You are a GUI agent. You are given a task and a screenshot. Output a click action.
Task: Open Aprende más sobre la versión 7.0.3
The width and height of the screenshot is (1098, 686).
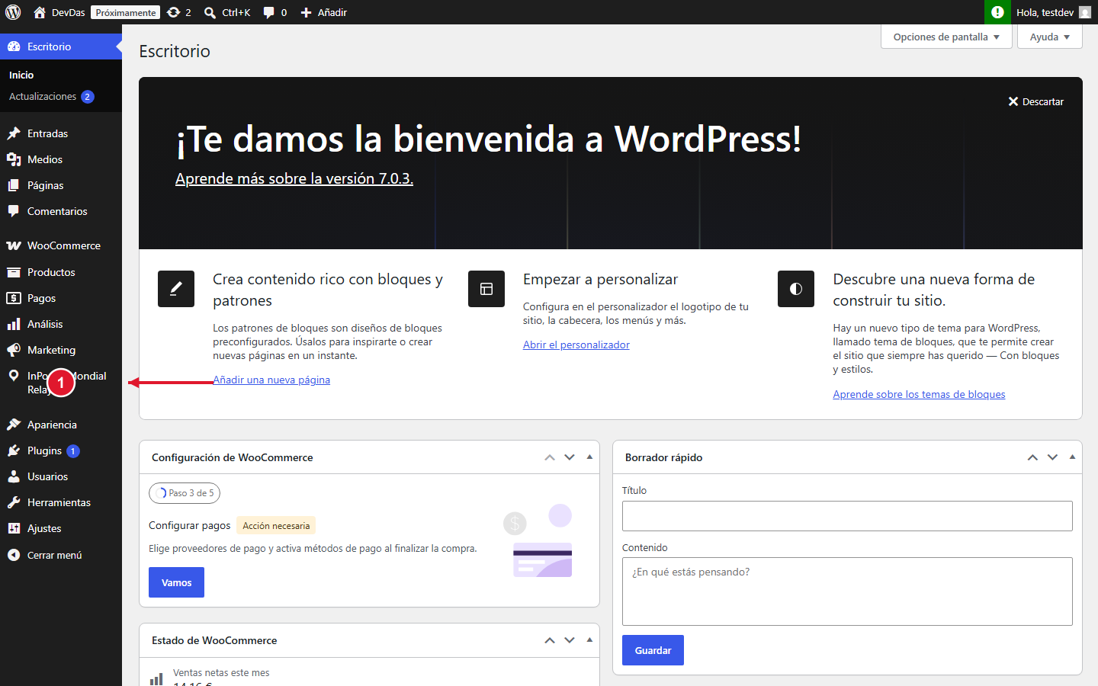(294, 178)
